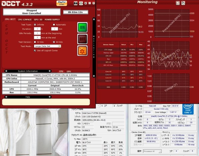Collapse the System Information section arrow
199x156 pixels.
[x=50, y=71]
